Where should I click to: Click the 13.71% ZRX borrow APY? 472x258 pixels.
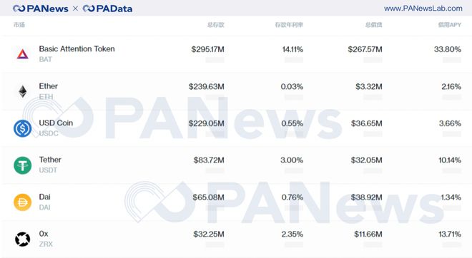tap(450, 234)
